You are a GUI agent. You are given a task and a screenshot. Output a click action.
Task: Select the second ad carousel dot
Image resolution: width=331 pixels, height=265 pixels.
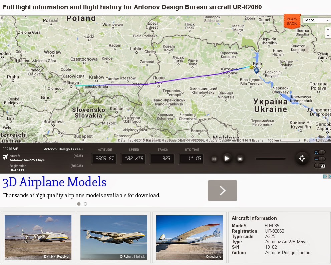pyautogui.click(x=85, y=204)
